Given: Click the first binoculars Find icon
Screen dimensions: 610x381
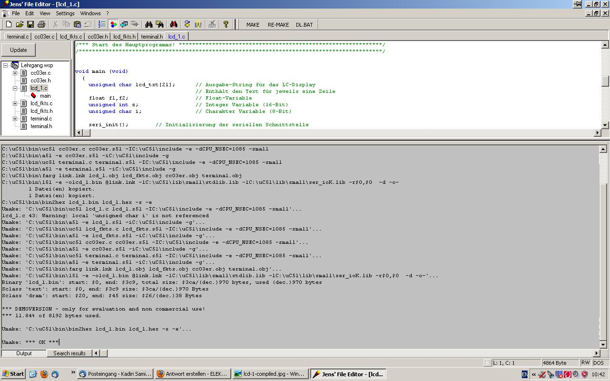Looking at the screenshot, I should (149, 24).
